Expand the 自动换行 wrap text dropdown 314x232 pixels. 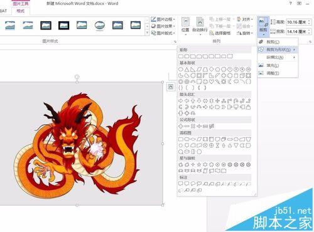(200, 26)
